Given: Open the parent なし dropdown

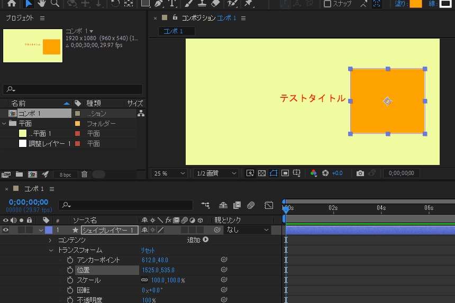Looking at the screenshot, I should click(248, 230).
